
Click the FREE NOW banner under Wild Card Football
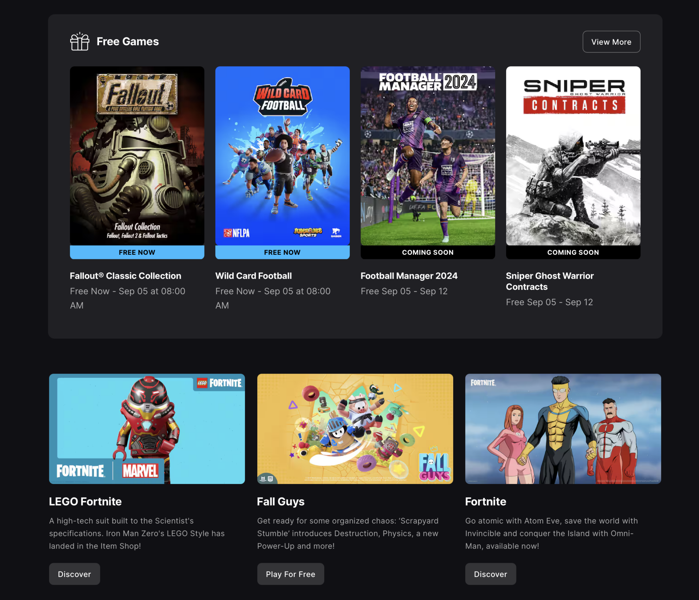coord(282,252)
